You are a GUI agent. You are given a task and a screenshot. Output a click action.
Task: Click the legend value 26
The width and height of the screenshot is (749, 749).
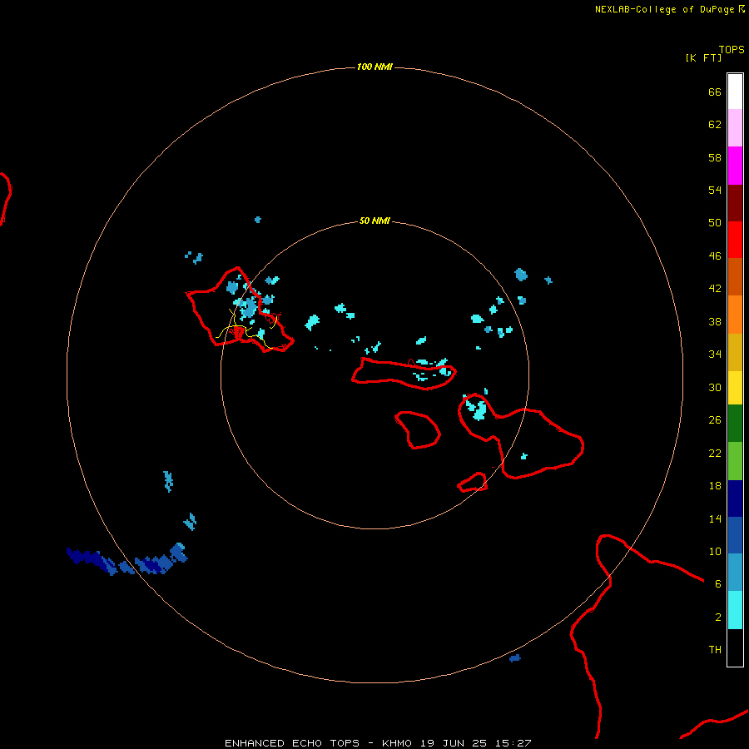coord(715,420)
